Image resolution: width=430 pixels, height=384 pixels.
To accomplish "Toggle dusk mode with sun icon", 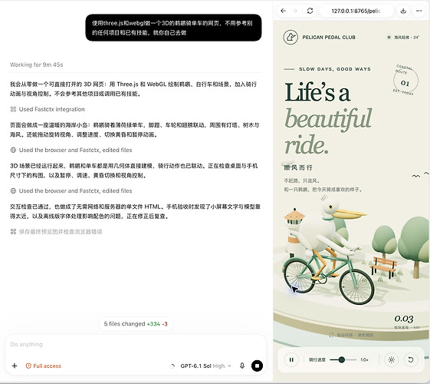I will pos(392,359).
